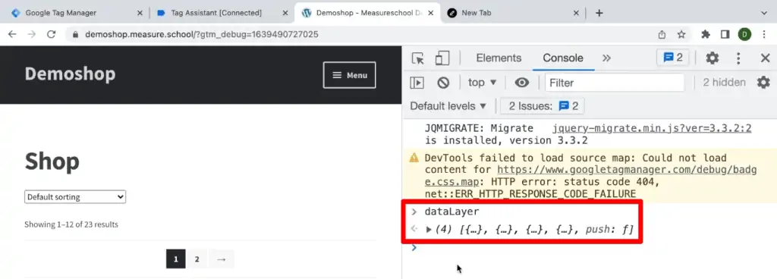The image size is (777, 279).
Task: Open a new tab with plus button
Action: 599,13
